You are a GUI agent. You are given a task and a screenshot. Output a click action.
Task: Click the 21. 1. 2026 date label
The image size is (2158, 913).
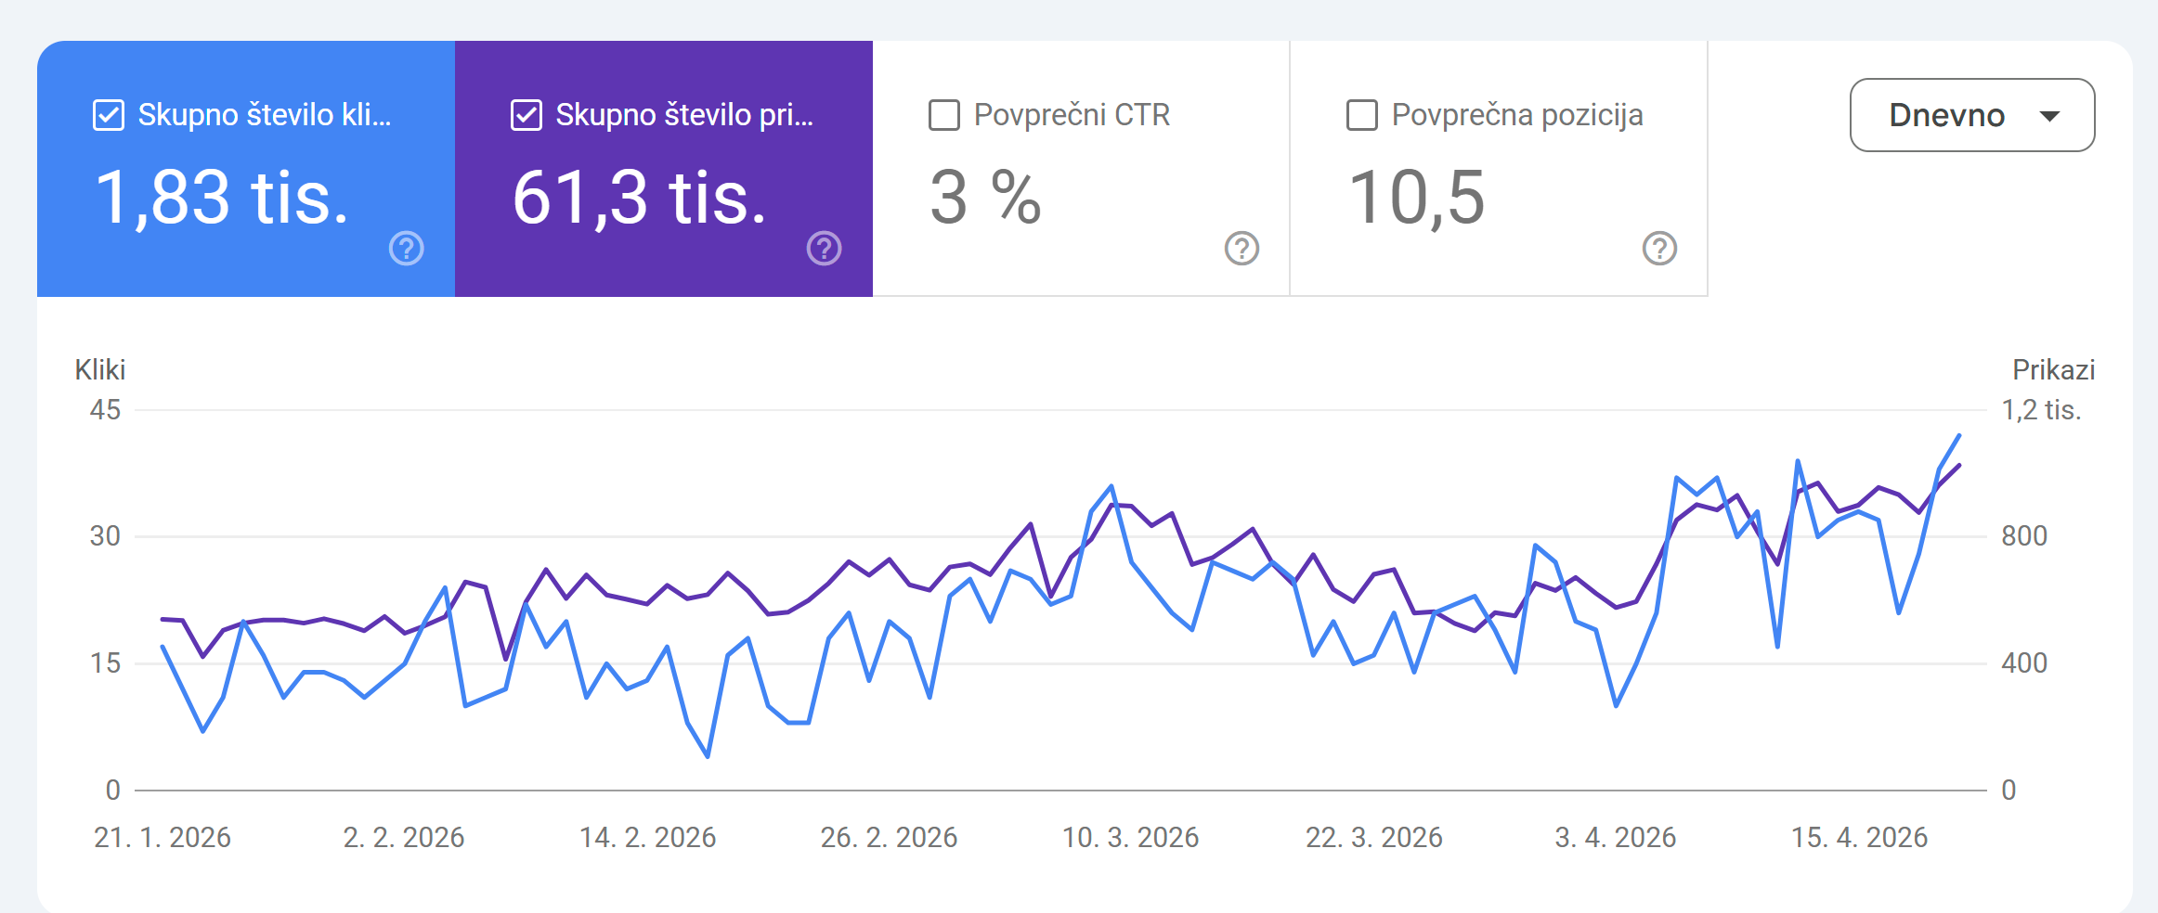click(162, 838)
